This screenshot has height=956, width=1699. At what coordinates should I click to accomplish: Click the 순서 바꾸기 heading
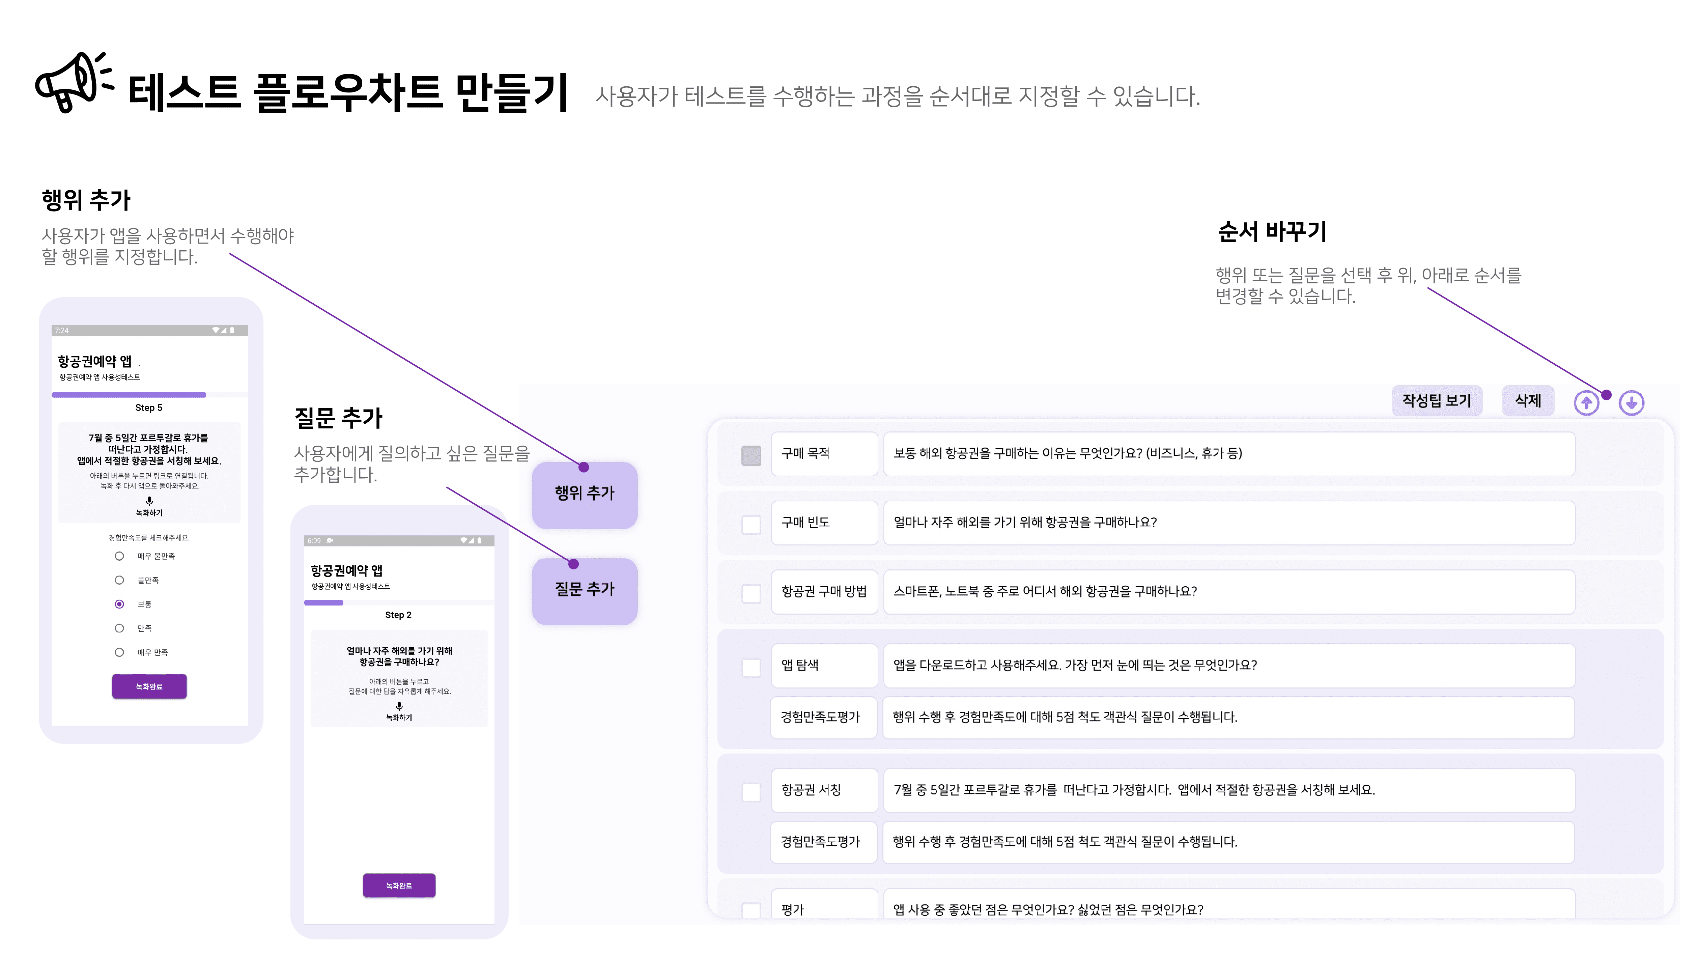pyautogui.click(x=1272, y=231)
